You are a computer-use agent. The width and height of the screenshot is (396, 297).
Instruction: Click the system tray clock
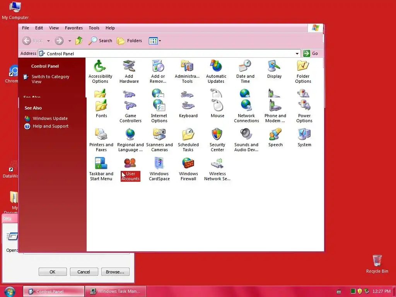point(381,291)
